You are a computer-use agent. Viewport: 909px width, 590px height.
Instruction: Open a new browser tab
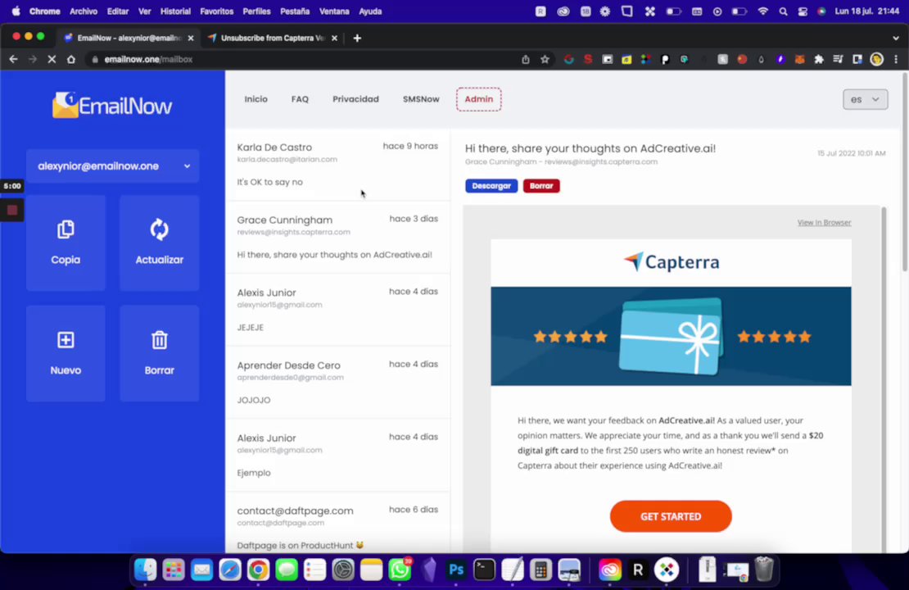point(357,39)
